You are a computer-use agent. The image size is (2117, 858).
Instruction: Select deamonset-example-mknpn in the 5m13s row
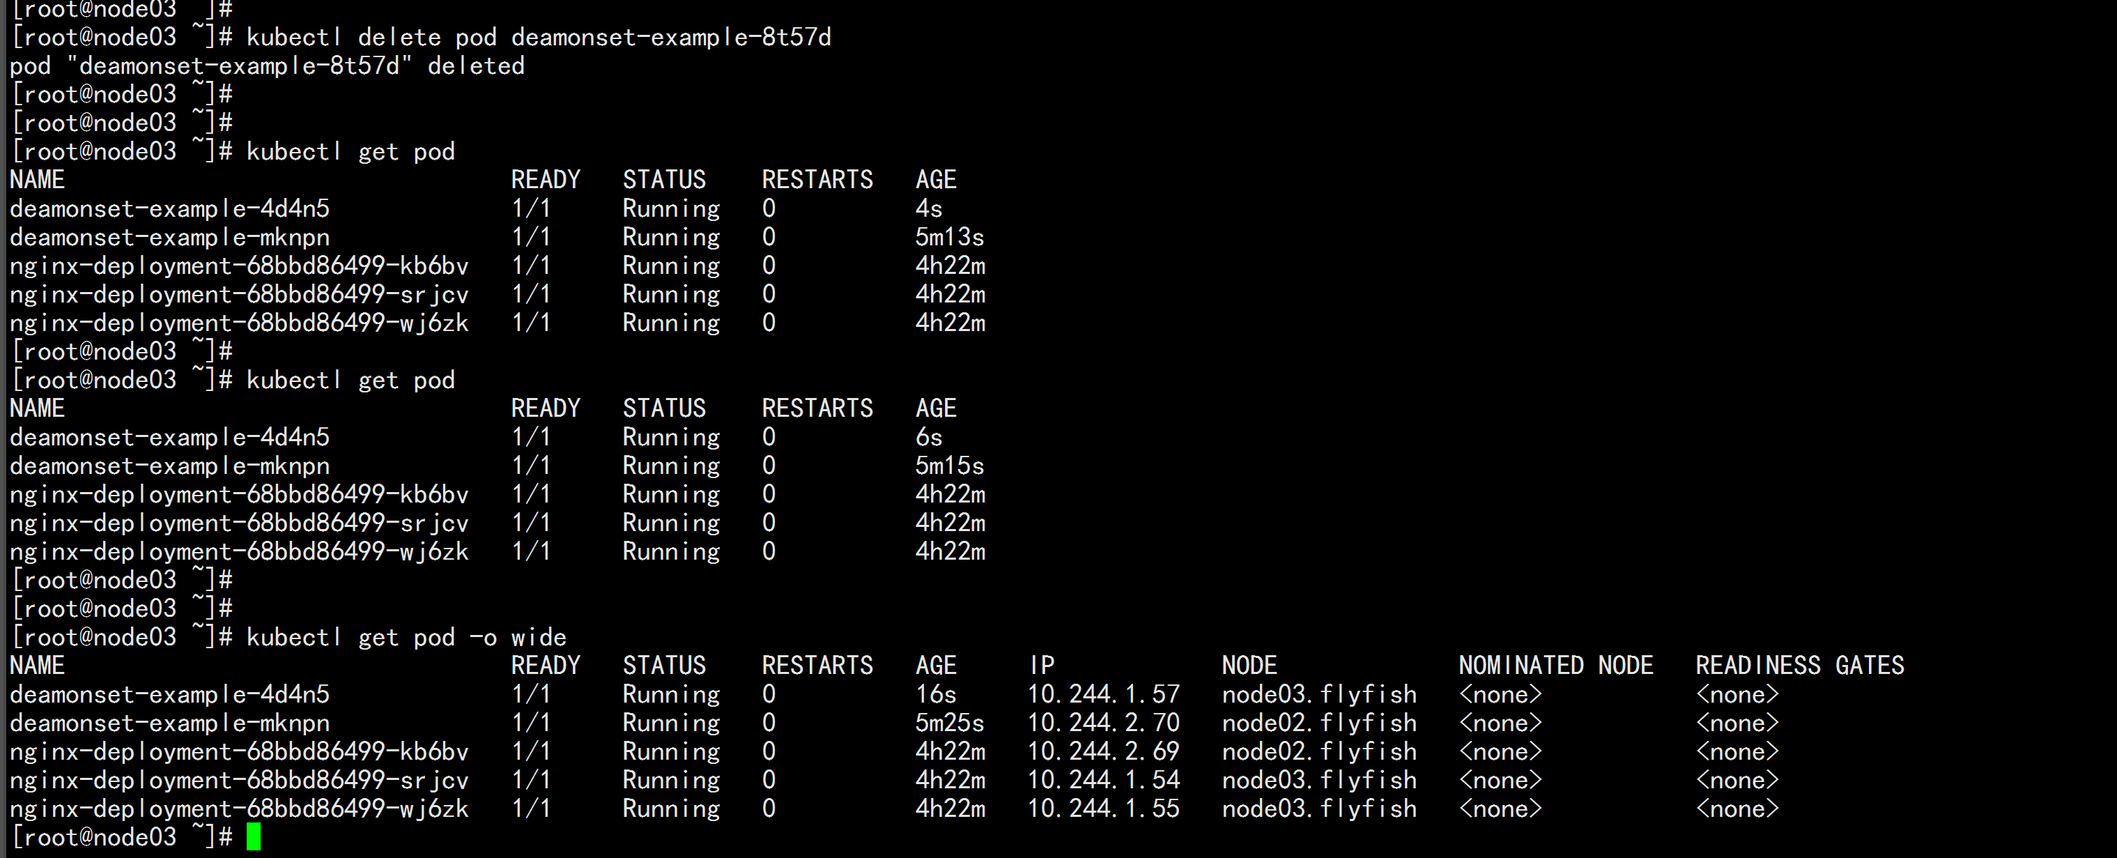coord(169,238)
